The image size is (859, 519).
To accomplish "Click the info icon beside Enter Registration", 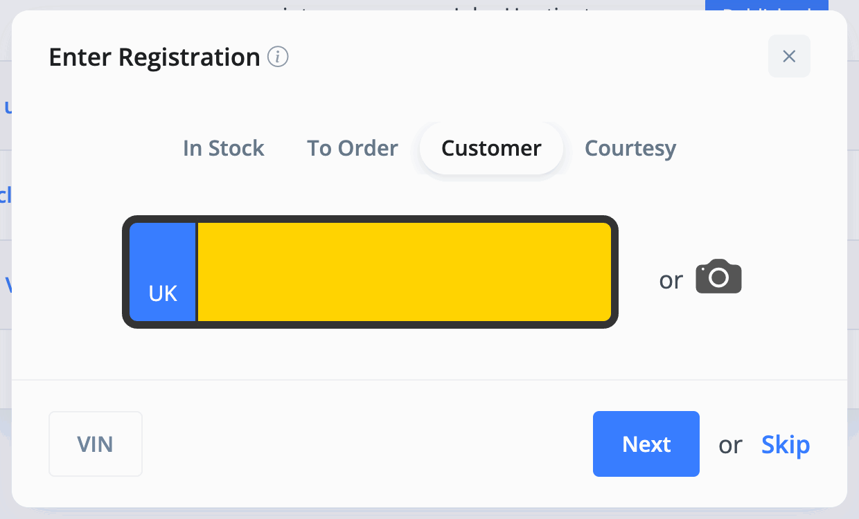I will pos(278,57).
